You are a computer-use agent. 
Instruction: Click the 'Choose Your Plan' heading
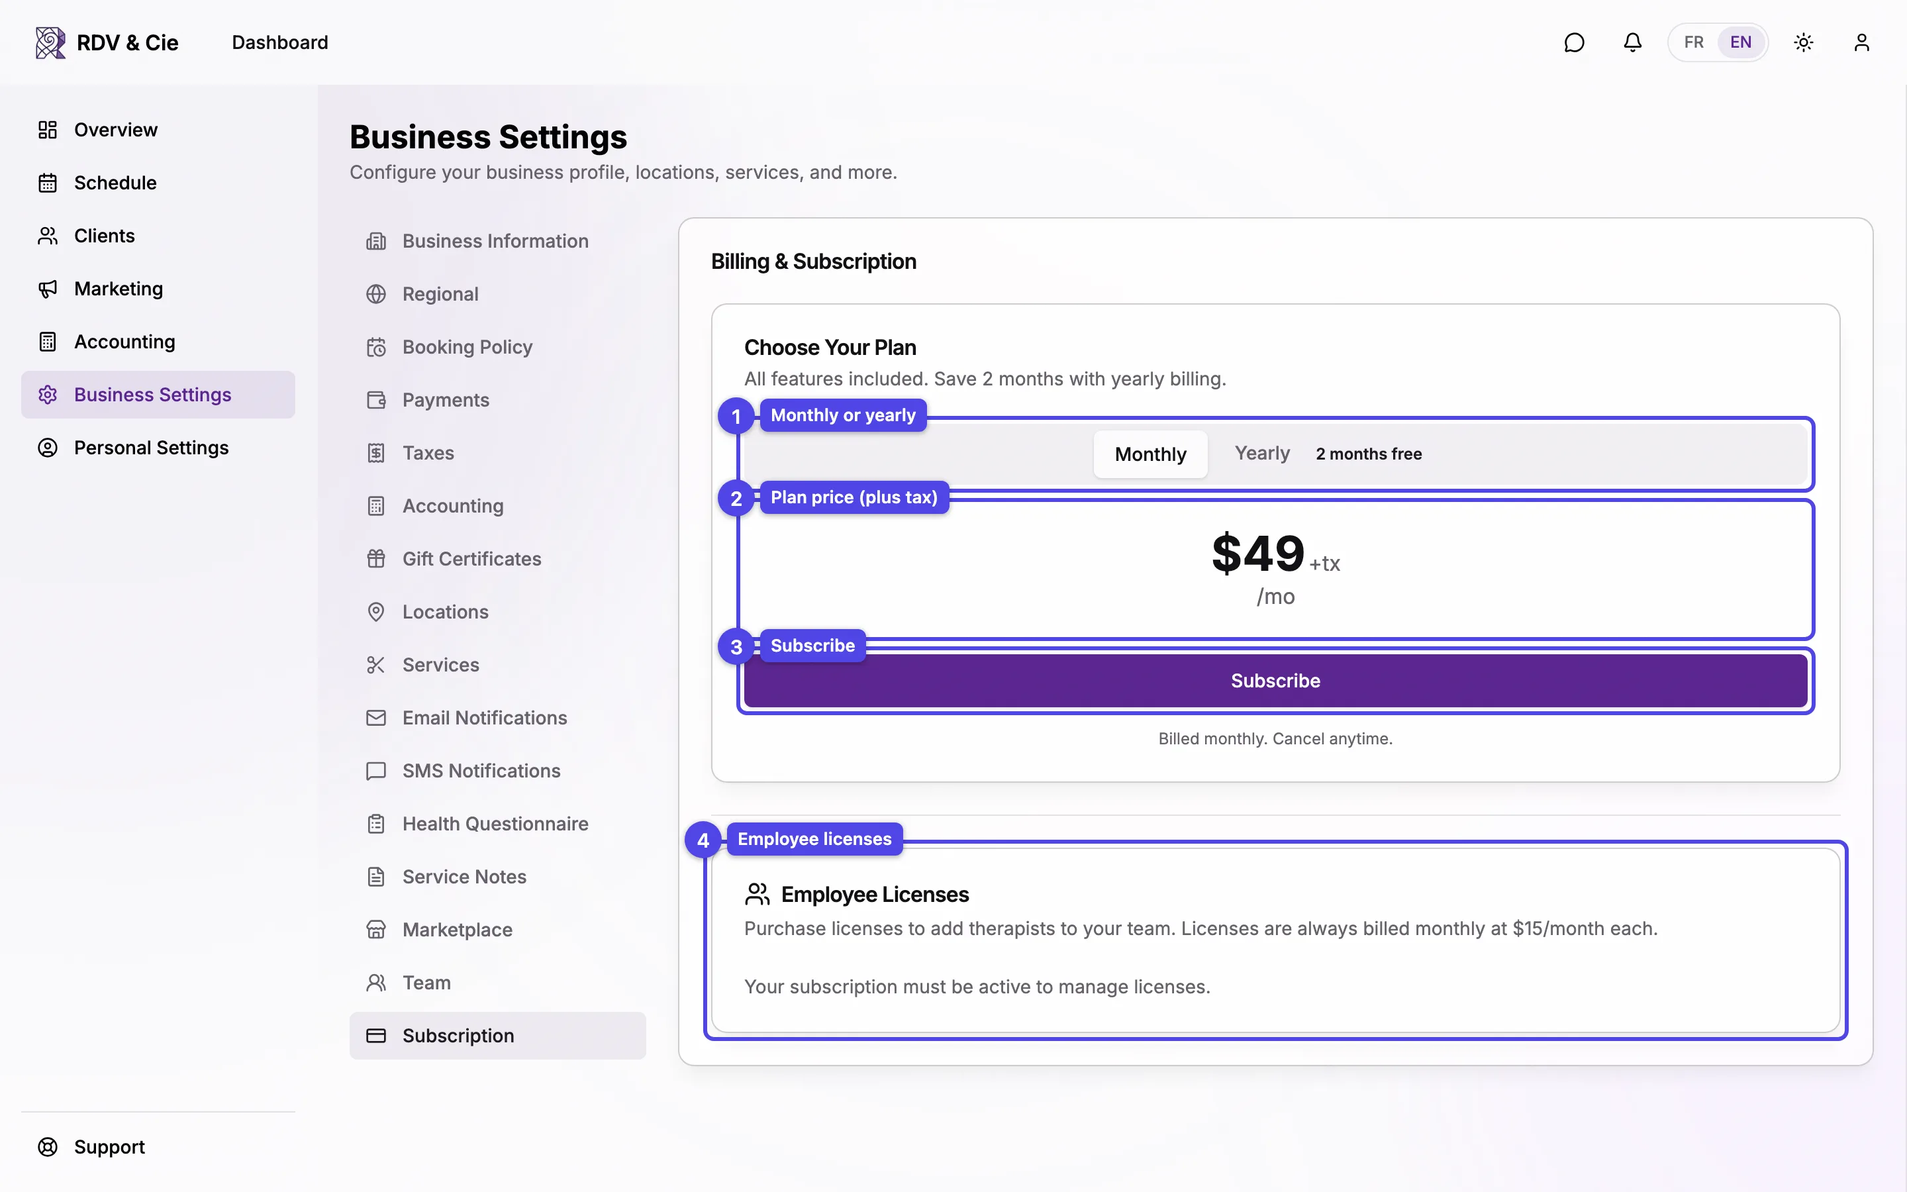pyautogui.click(x=830, y=348)
